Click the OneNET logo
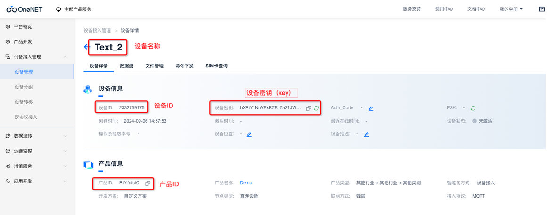The width and height of the screenshot is (549, 215). pyautogui.click(x=25, y=9)
